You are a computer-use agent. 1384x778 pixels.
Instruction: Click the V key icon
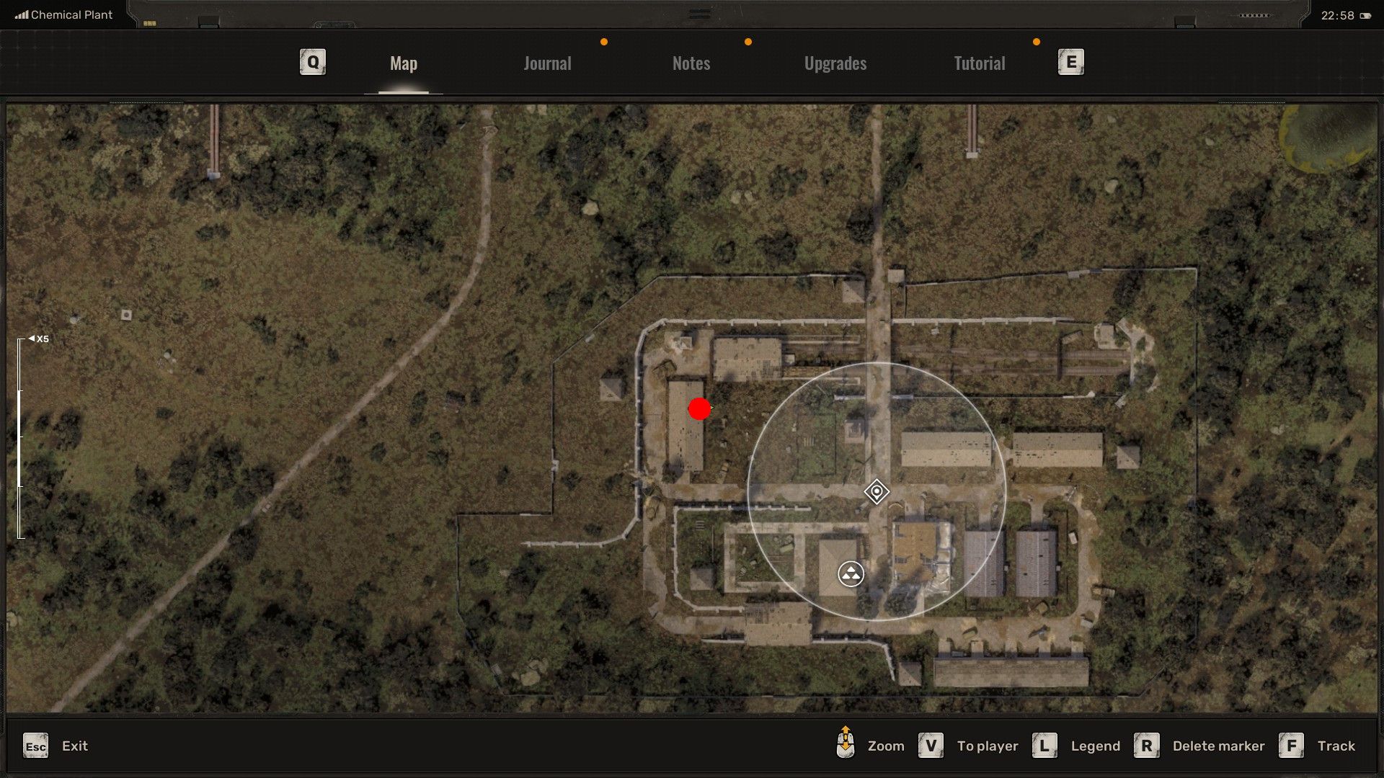click(x=931, y=746)
